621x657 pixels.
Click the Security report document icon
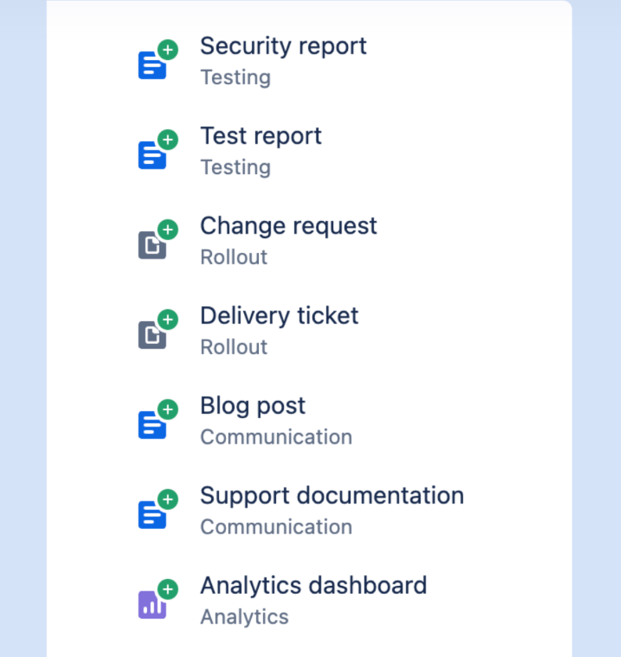(153, 66)
